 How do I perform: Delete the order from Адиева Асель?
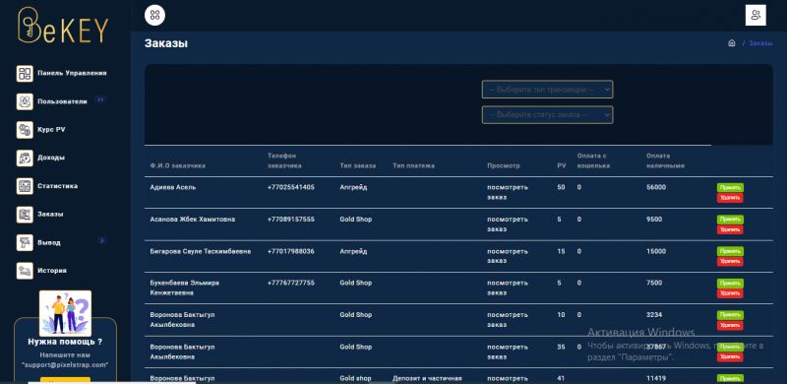coord(730,198)
